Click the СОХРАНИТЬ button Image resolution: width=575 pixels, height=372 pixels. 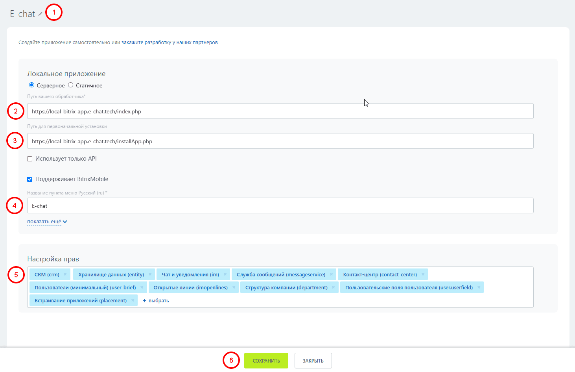pyautogui.click(x=266, y=361)
